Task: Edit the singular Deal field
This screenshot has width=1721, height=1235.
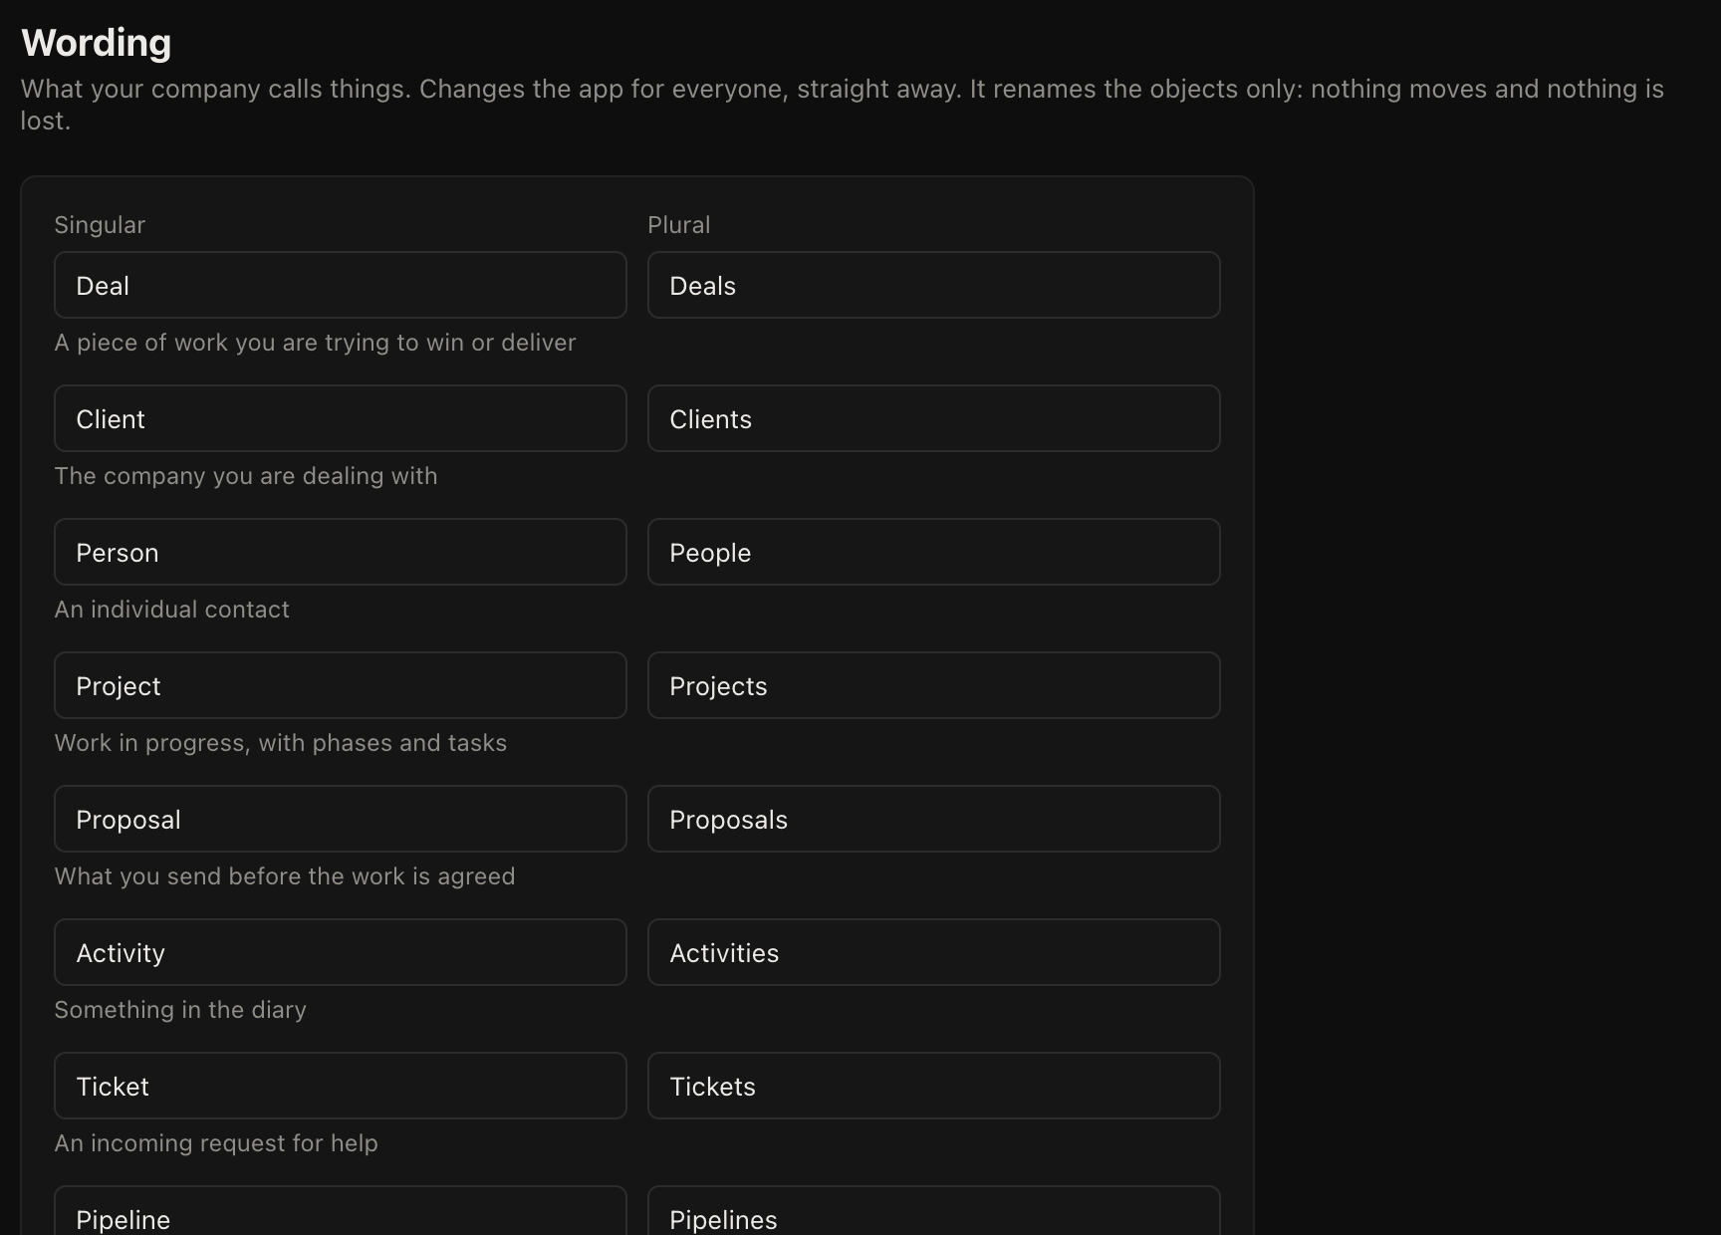Action: click(341, 285)
